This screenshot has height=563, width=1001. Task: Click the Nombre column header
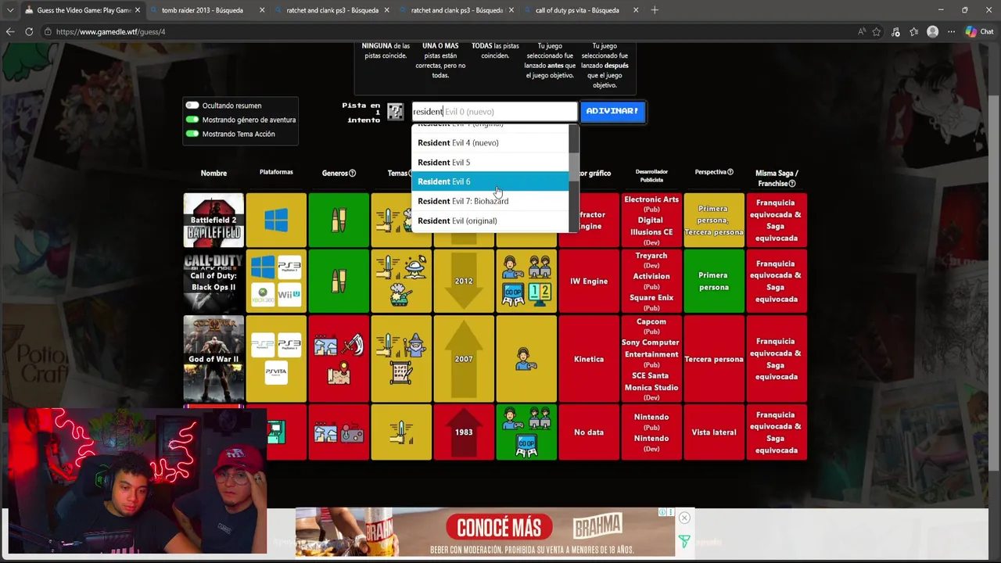point(213,173)
